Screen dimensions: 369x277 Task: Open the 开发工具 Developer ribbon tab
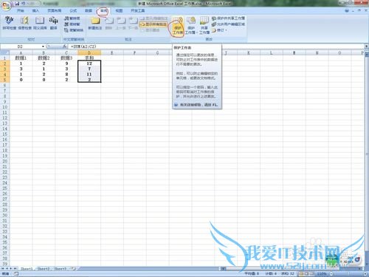pos(137,10)
